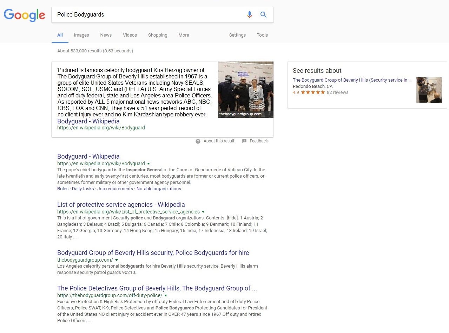The height and width of the screenshot is (333, 449).
Task: Expand arrow next to off-duty-police URL
Action: [166, 295]
